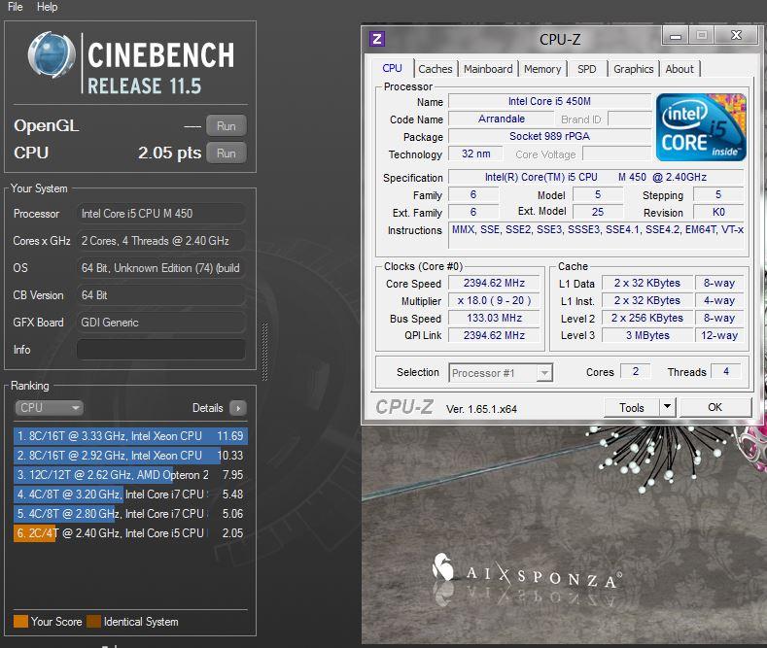Click the Tools button in CPU-Z

click(632, 408)
